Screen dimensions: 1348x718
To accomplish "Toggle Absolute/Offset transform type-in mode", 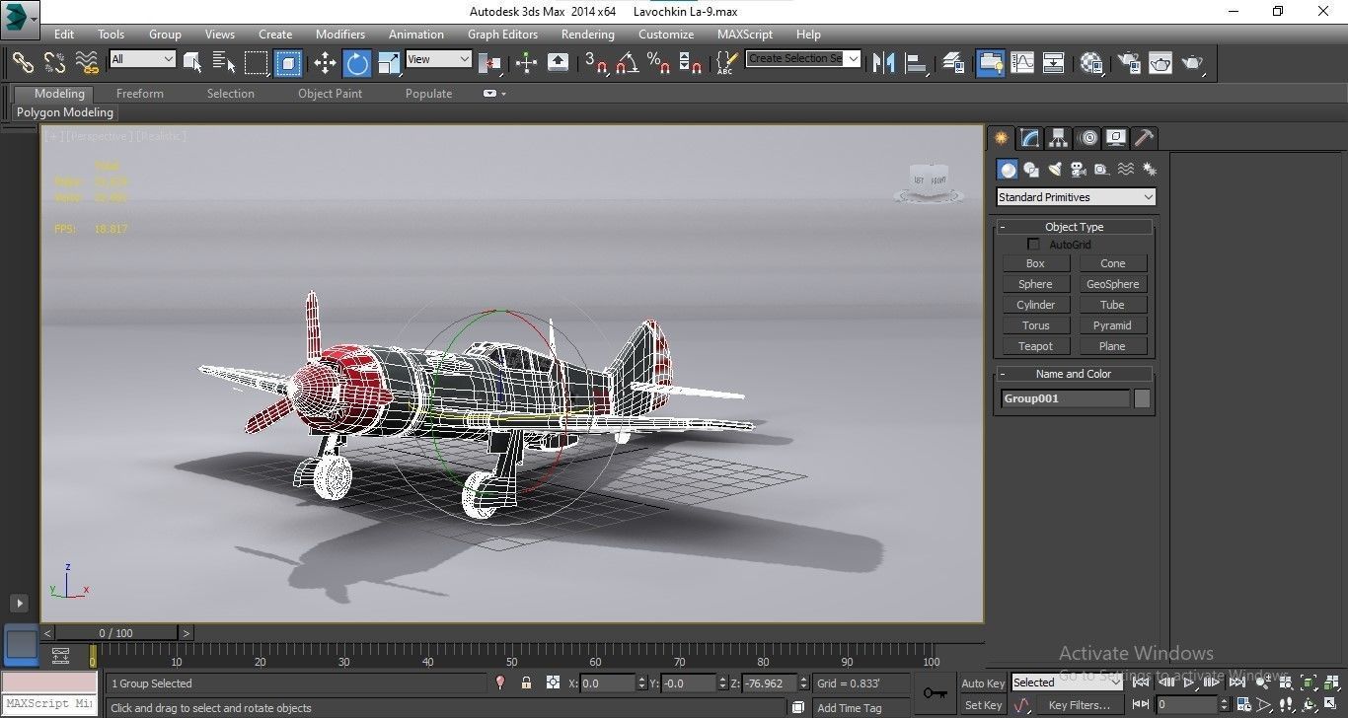I will click(553, 682).
